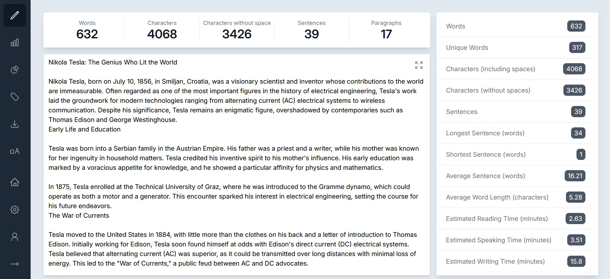Click the Longest Sentence value badge 34
This screenshot has width=610, height=279.
(577, 133)
